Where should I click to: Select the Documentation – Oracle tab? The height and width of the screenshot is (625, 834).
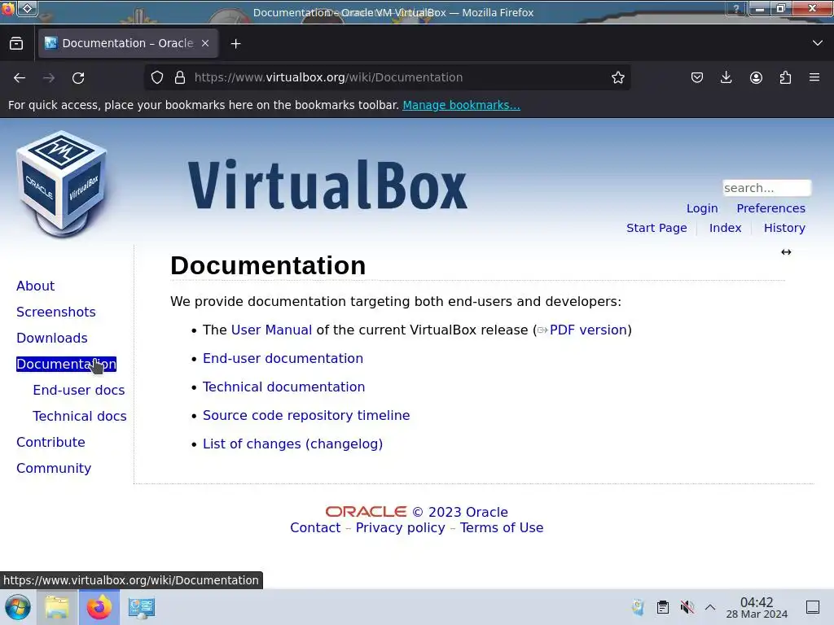pyautogui.click(x=128, y=43)
